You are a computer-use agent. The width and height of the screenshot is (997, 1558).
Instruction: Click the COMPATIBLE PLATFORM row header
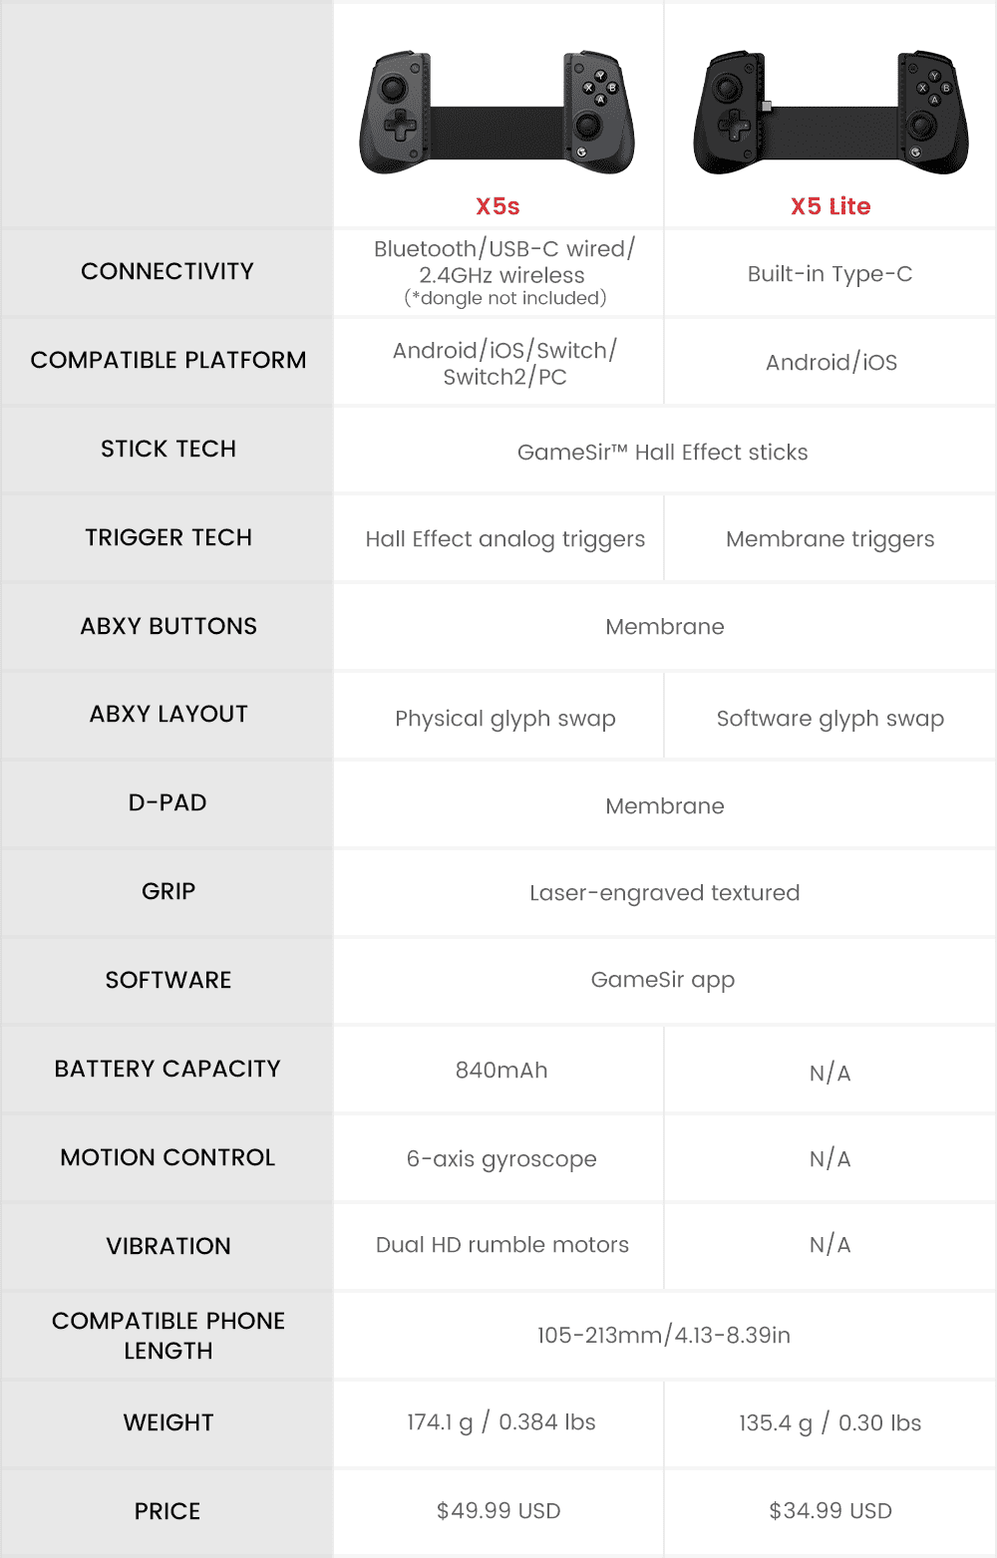coord(167,360)
